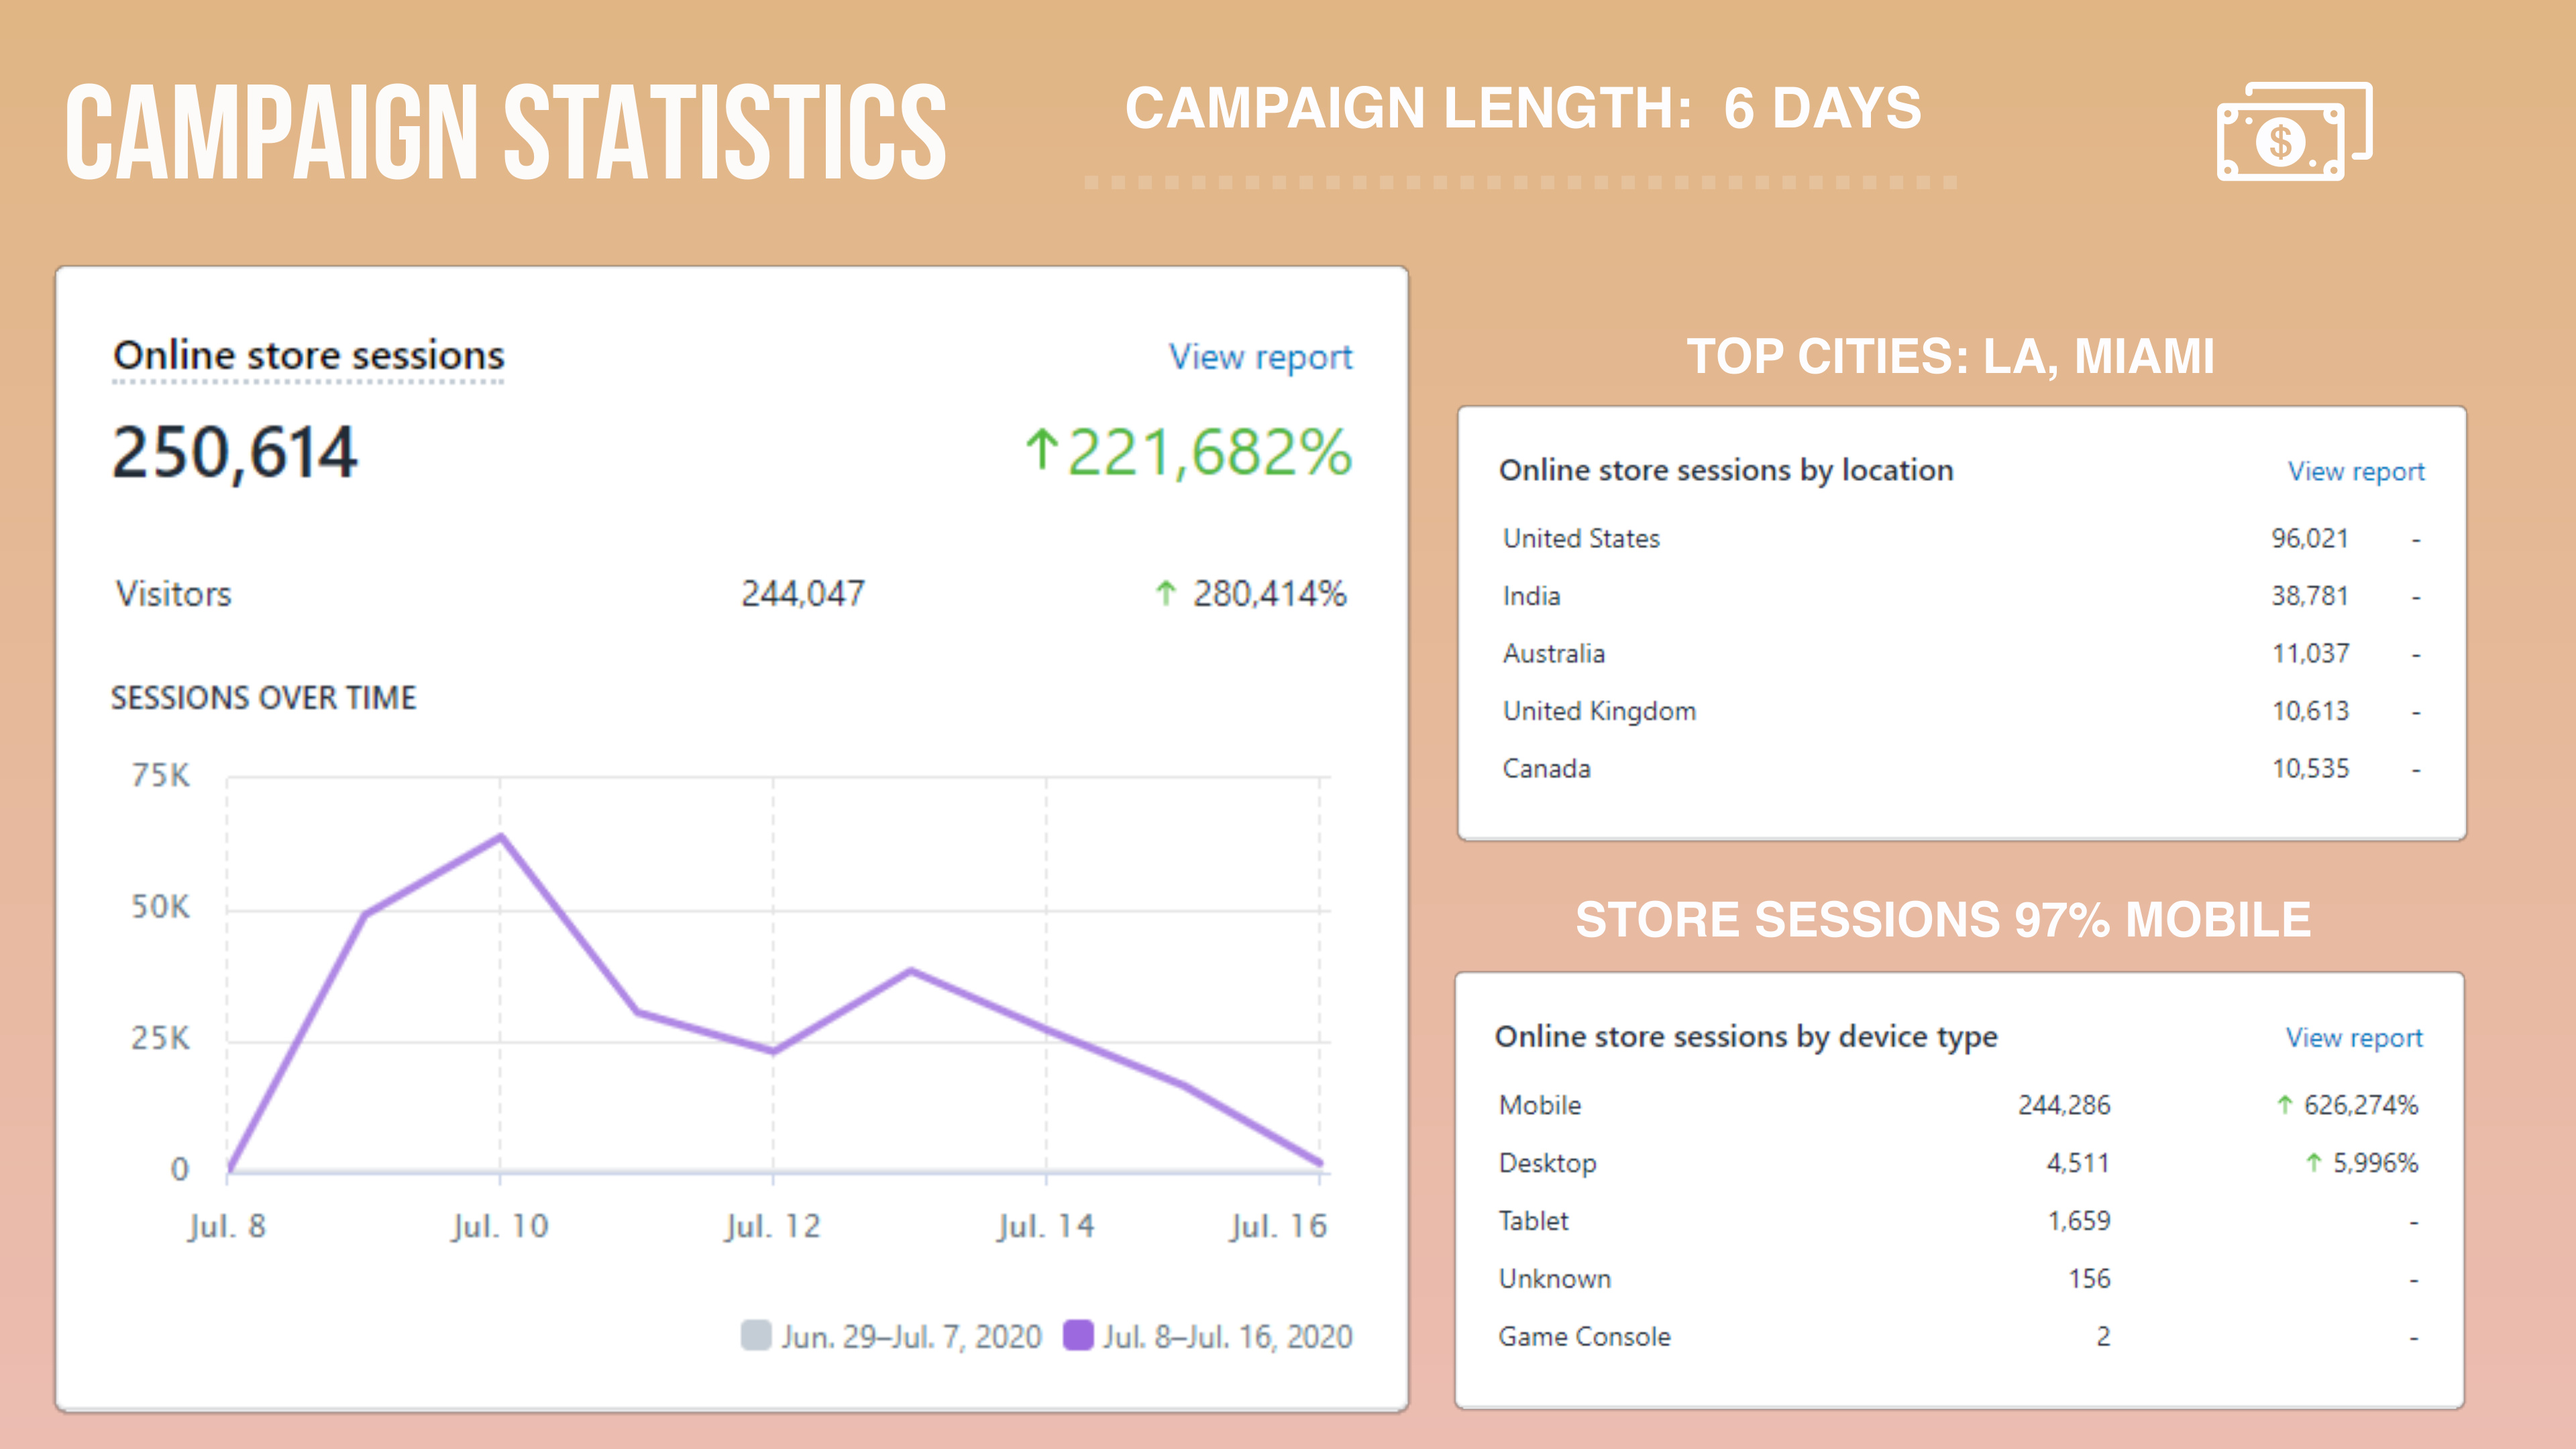Select the Mobile device type row
This screenshot has height=1449, width=2576.
pyautogui.click(x=1958, y=1106)
